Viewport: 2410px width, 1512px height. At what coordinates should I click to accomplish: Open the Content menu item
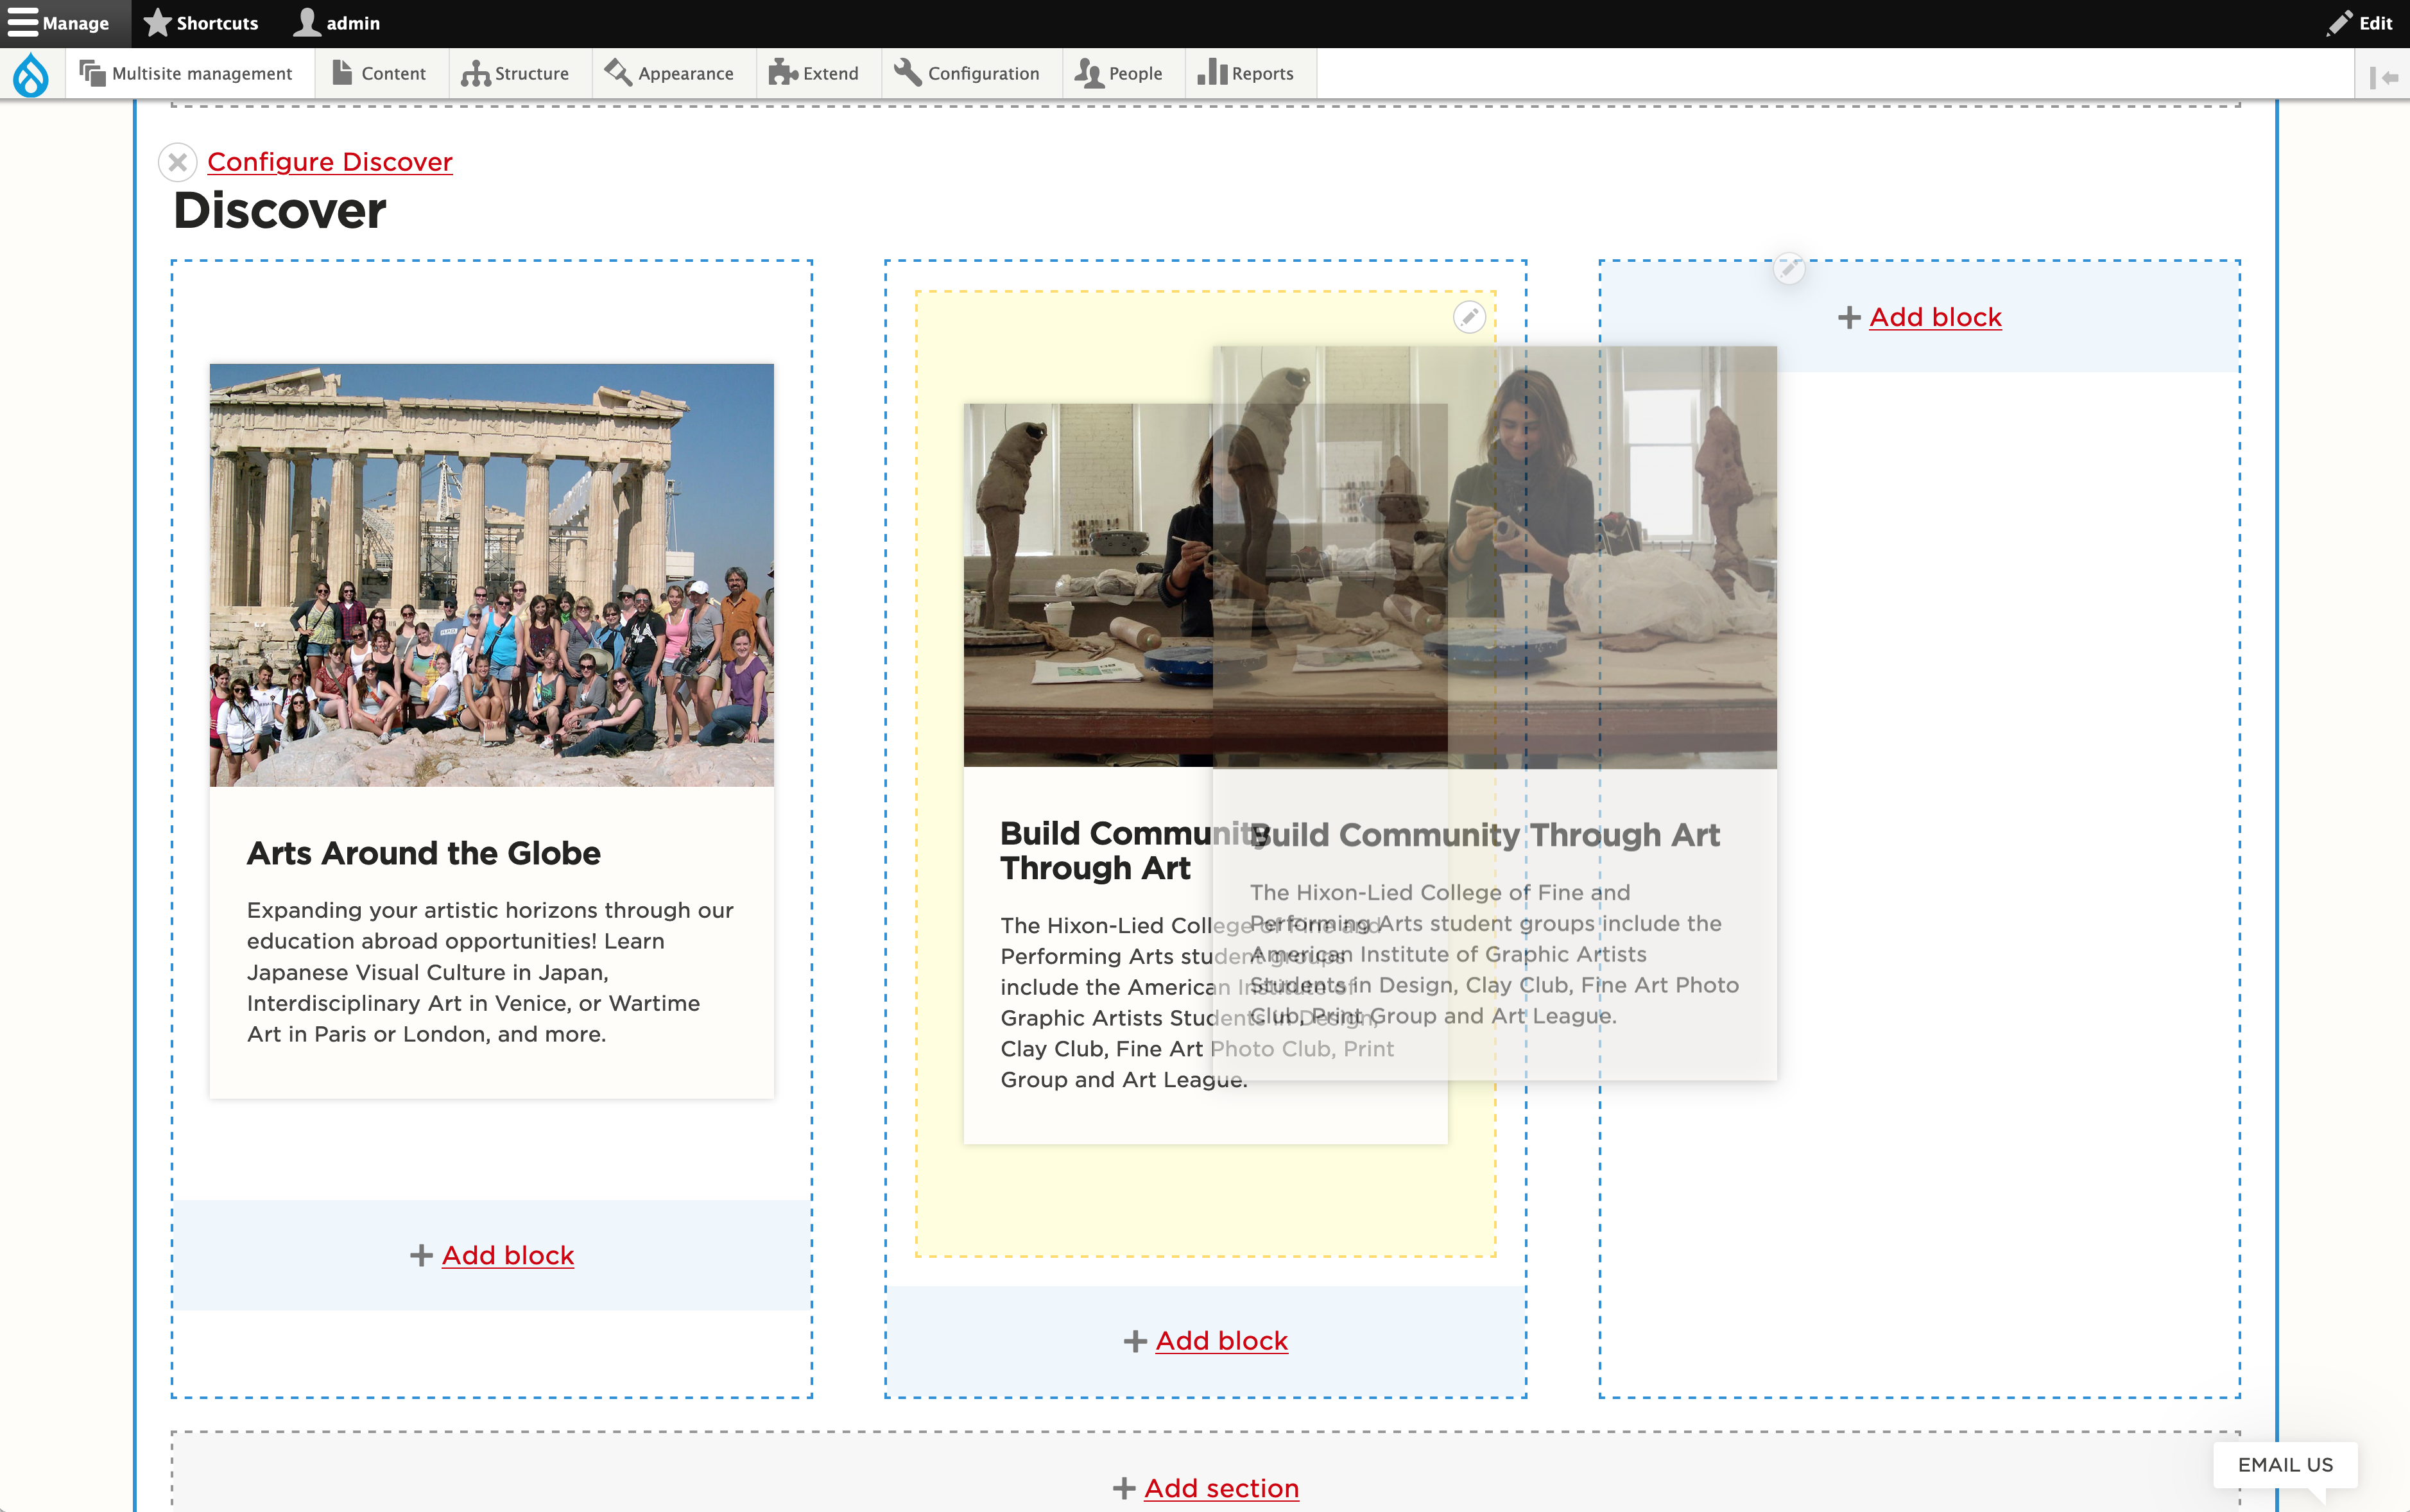point(380,74)
